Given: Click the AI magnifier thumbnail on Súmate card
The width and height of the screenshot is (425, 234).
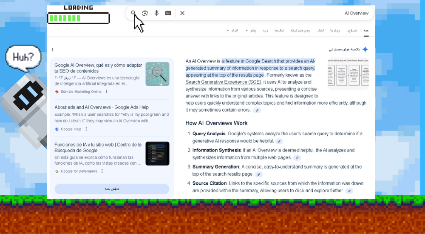Looking at the screenshot, I should click(x=158, y=74).
